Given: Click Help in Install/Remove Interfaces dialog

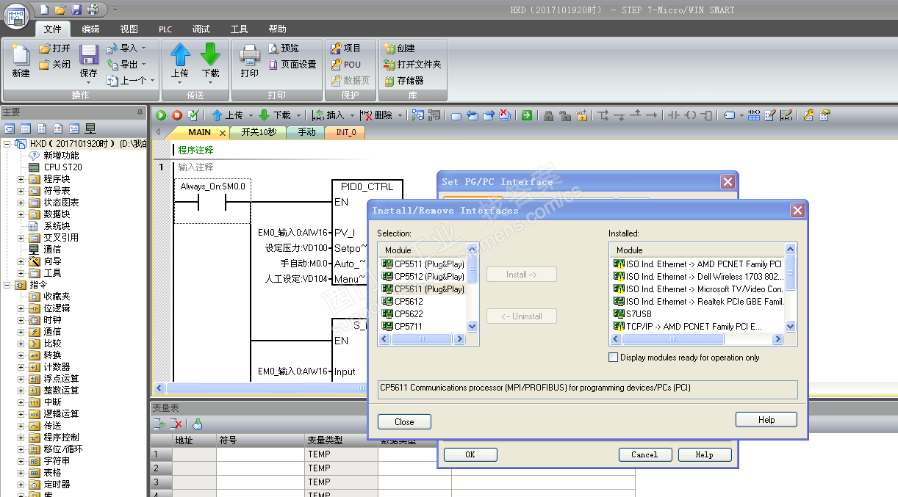Looking at the screenshot, I should point(766,420).
